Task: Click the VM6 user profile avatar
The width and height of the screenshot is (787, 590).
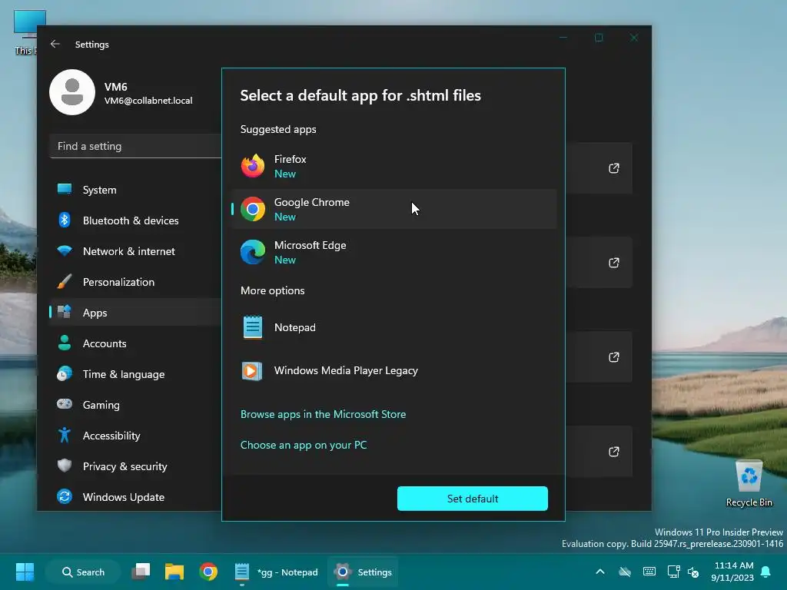Action: click(72, 92)
